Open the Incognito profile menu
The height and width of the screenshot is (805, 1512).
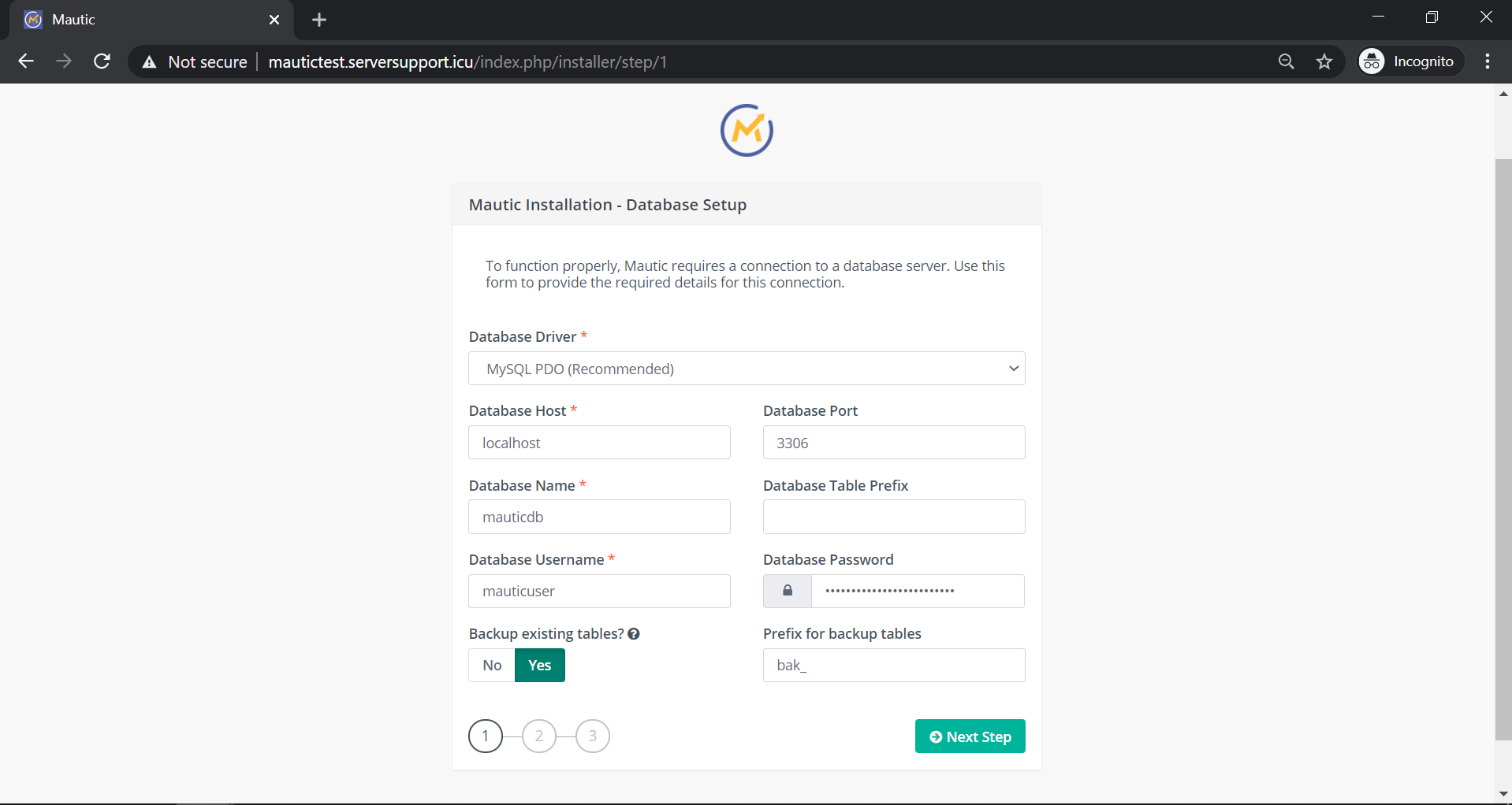click(x=1409, y=61)
